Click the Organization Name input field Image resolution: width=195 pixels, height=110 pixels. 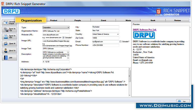click(56, 31)
